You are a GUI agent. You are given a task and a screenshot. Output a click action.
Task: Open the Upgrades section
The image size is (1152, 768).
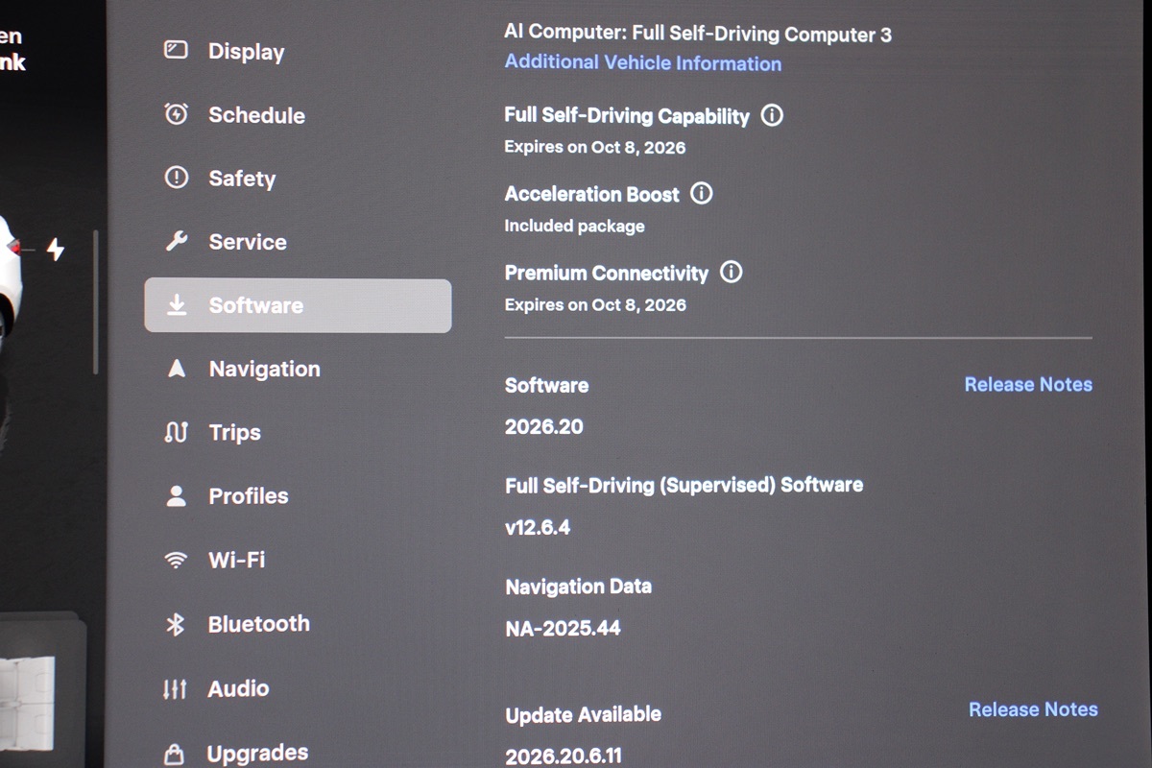(x=256, y=752)
